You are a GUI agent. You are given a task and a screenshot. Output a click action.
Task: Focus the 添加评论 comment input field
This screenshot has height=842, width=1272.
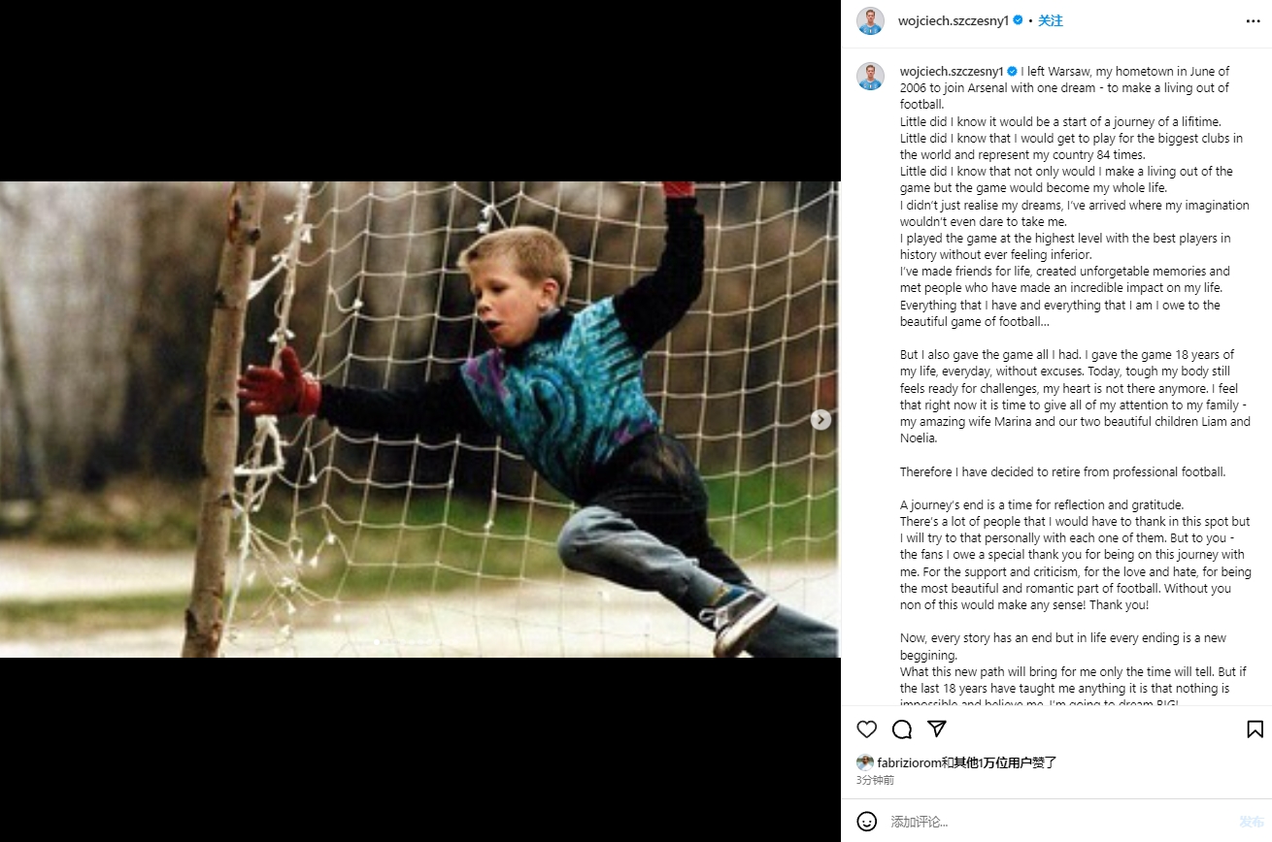click(x=1058, y=822)
